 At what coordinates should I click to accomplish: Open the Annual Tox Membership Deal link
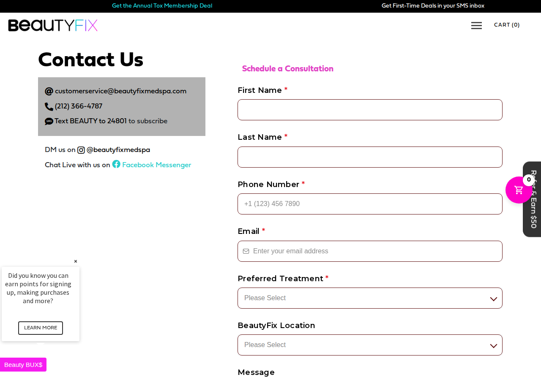162,6
